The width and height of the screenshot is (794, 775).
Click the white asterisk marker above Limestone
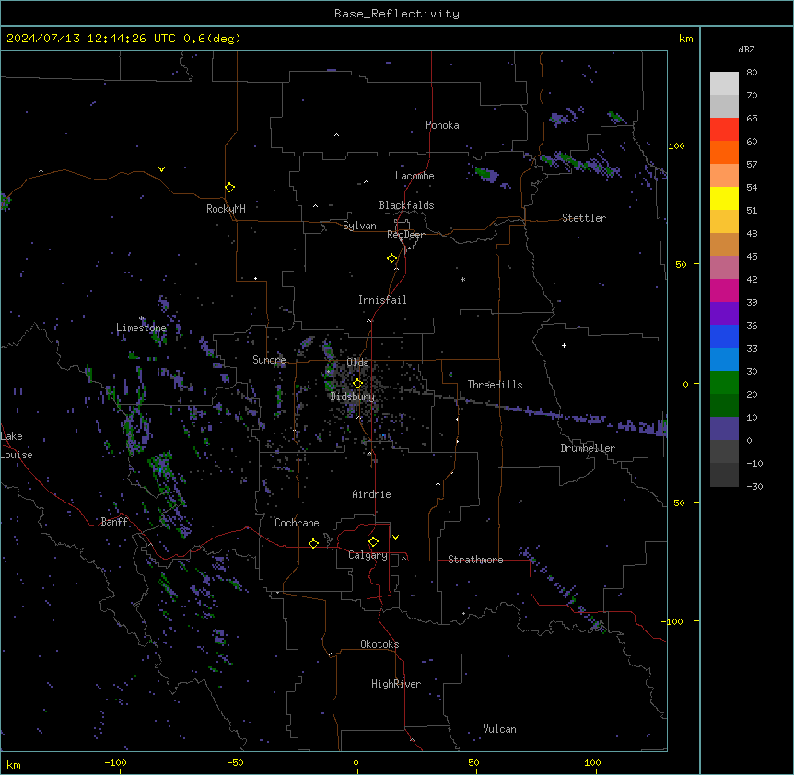click(x=141, y=318)
